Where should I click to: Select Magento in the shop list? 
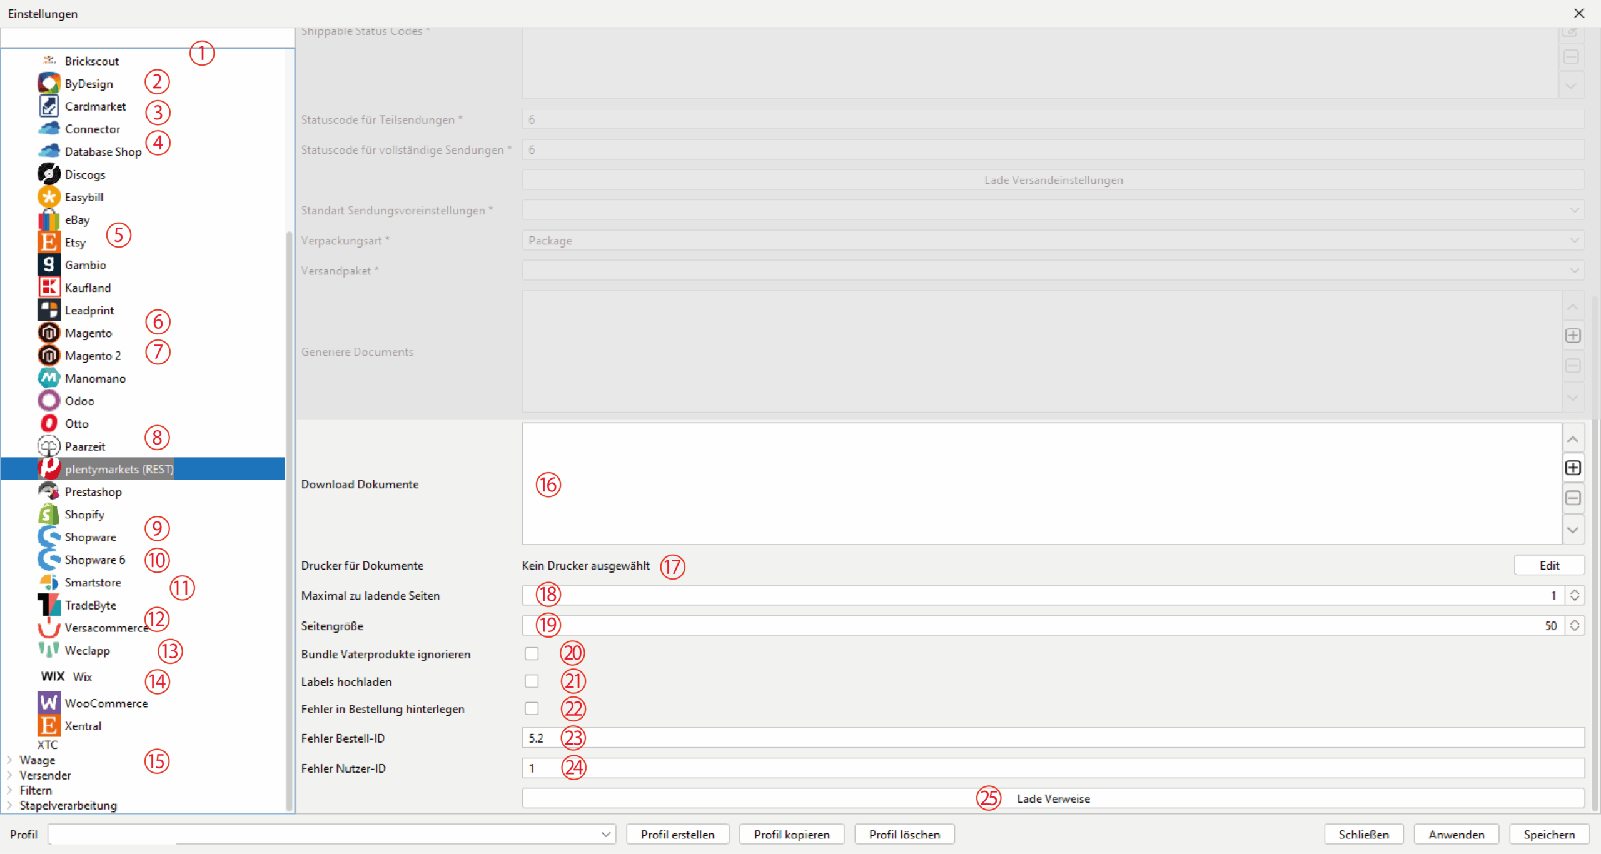pyautogui.click(x=88, y=333)
